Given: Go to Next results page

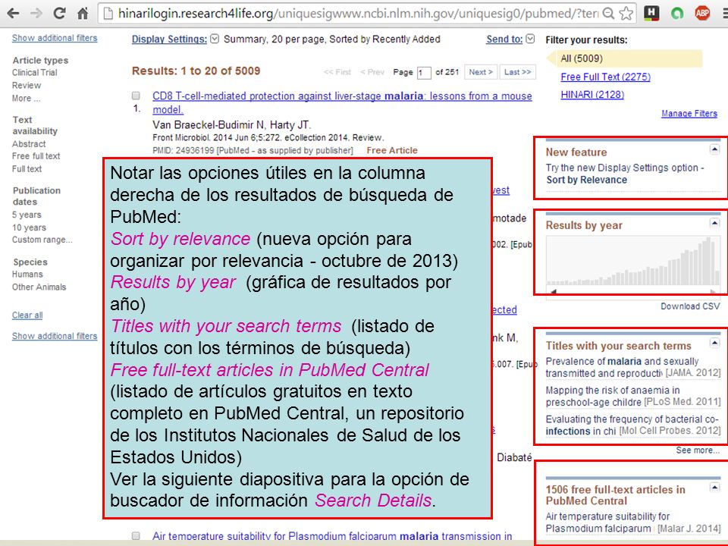Looking at the screenshot, I should coord(481,72).
